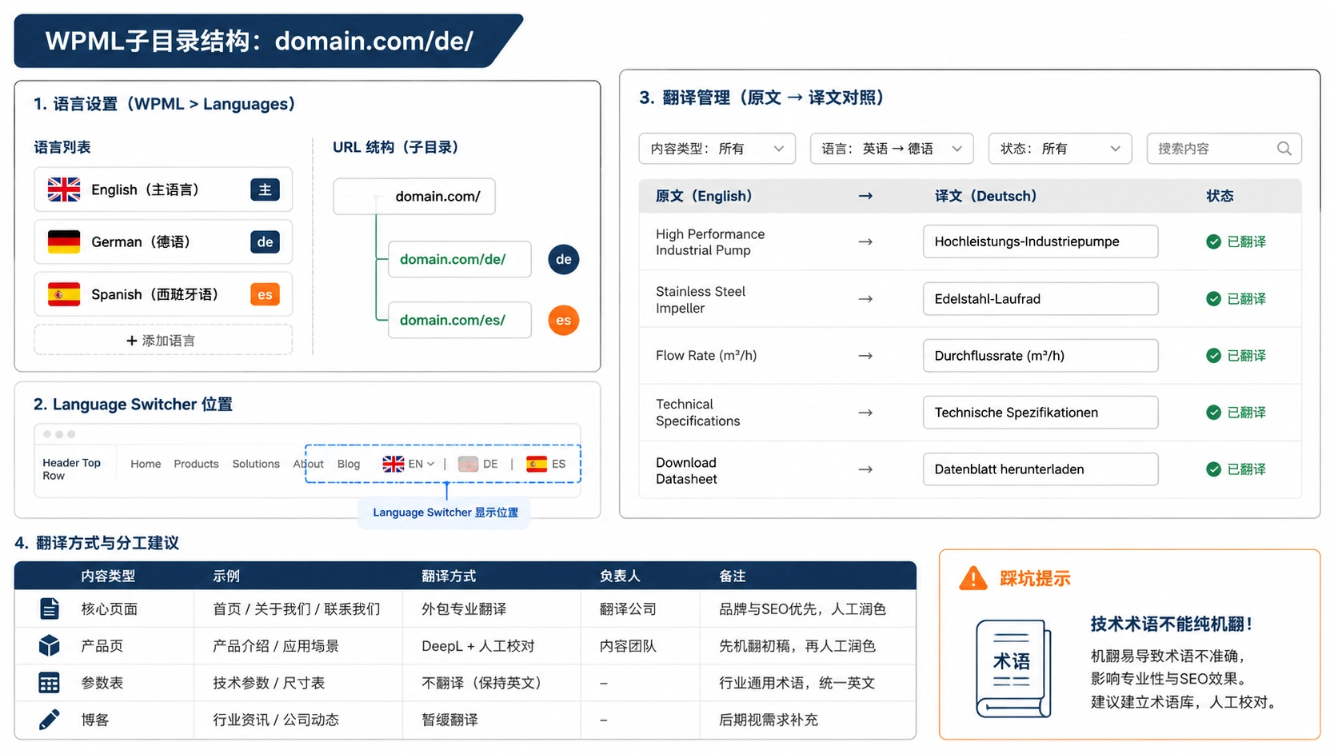Select the German (德语) row
Viewport: 1334px width, 754px height.
click(x=163, y=241)
